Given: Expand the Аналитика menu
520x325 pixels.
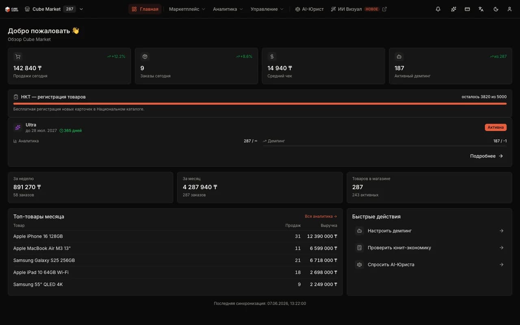Looking at the screenshot, I should pyautogui.click(x=228, y=9).
